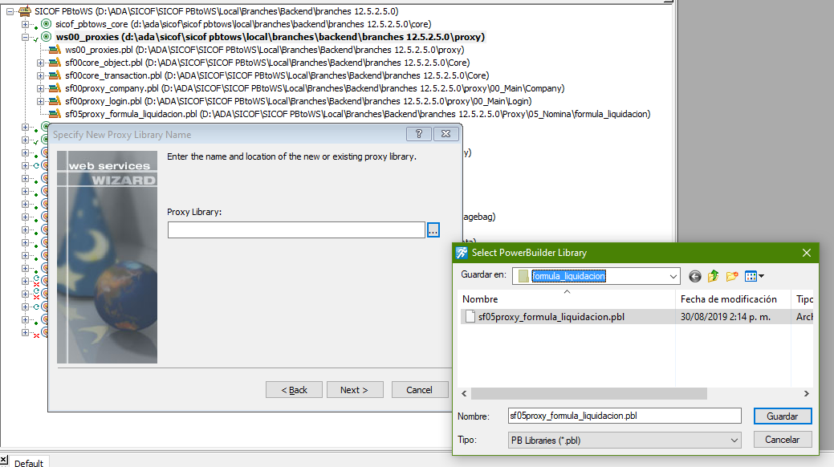Switch to the Default tab
The height and width of the screenshot is (467, 834).
click(x=28, y=462)
